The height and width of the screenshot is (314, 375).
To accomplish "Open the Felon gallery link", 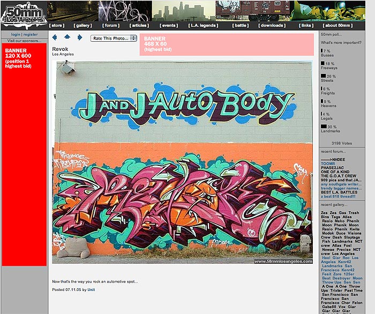I will (x=357, y=303).
